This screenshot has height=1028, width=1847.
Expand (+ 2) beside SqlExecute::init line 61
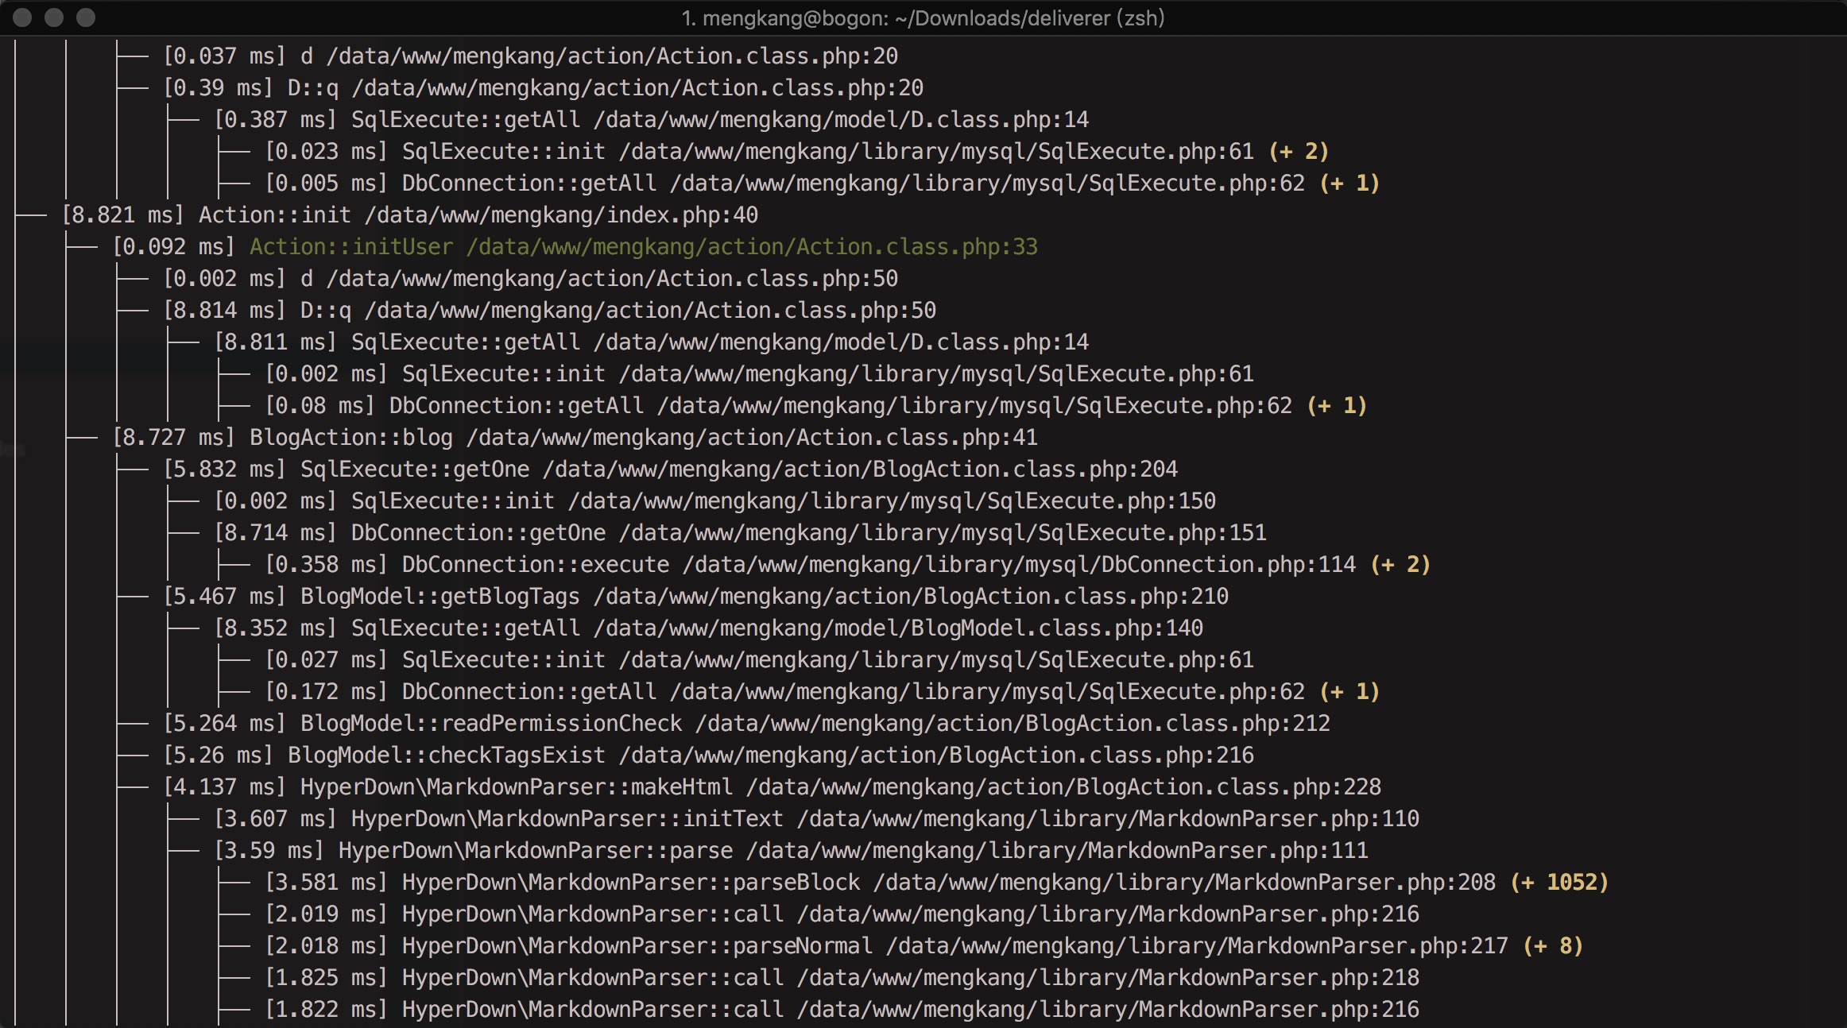[x=1299, y=152]
